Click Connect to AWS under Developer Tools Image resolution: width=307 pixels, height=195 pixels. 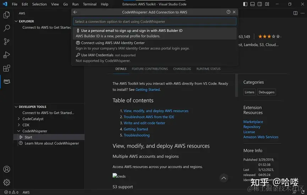pos(48,113)
